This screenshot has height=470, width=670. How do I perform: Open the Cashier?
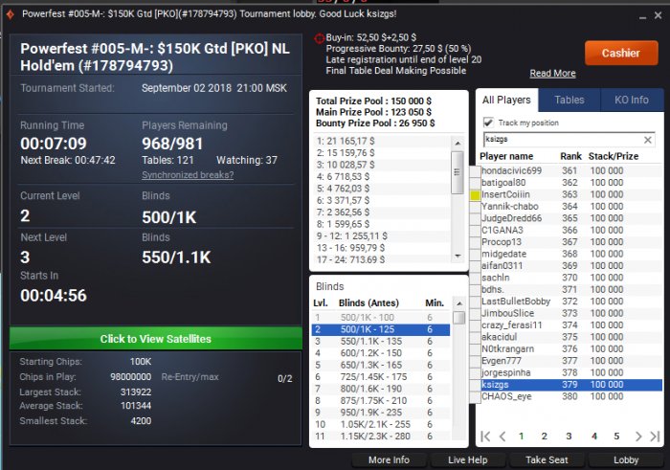point(621,53)
